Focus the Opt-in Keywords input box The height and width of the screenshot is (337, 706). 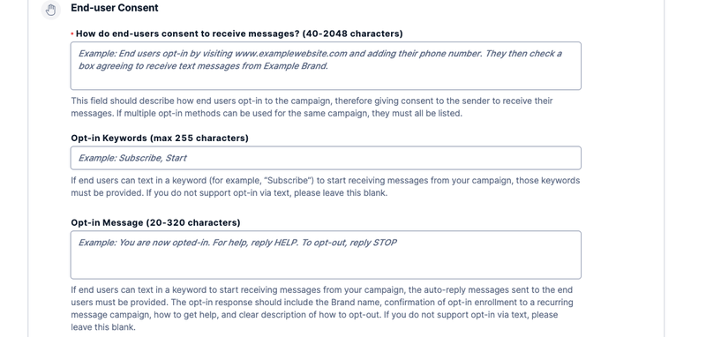pos(326,158)
